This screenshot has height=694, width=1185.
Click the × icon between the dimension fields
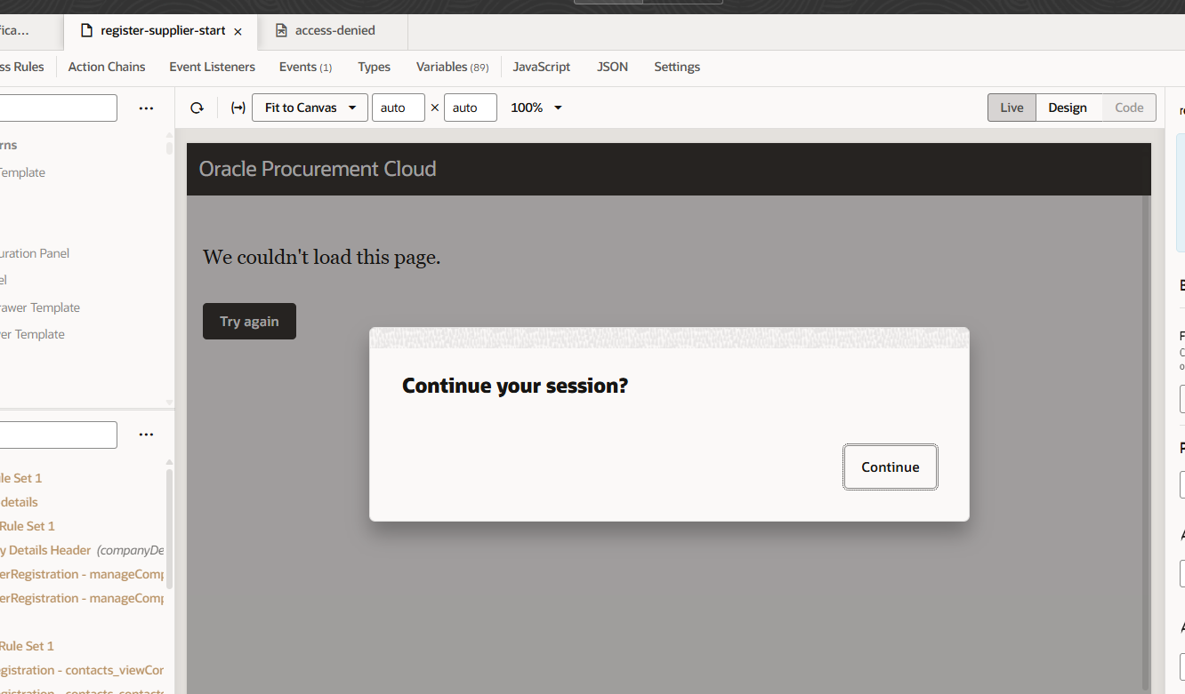tap(434, 107)
